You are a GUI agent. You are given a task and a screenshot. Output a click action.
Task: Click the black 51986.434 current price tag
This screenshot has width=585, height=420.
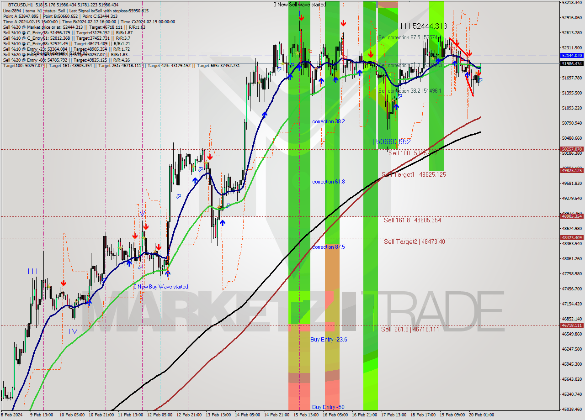(x=572, y=64)
